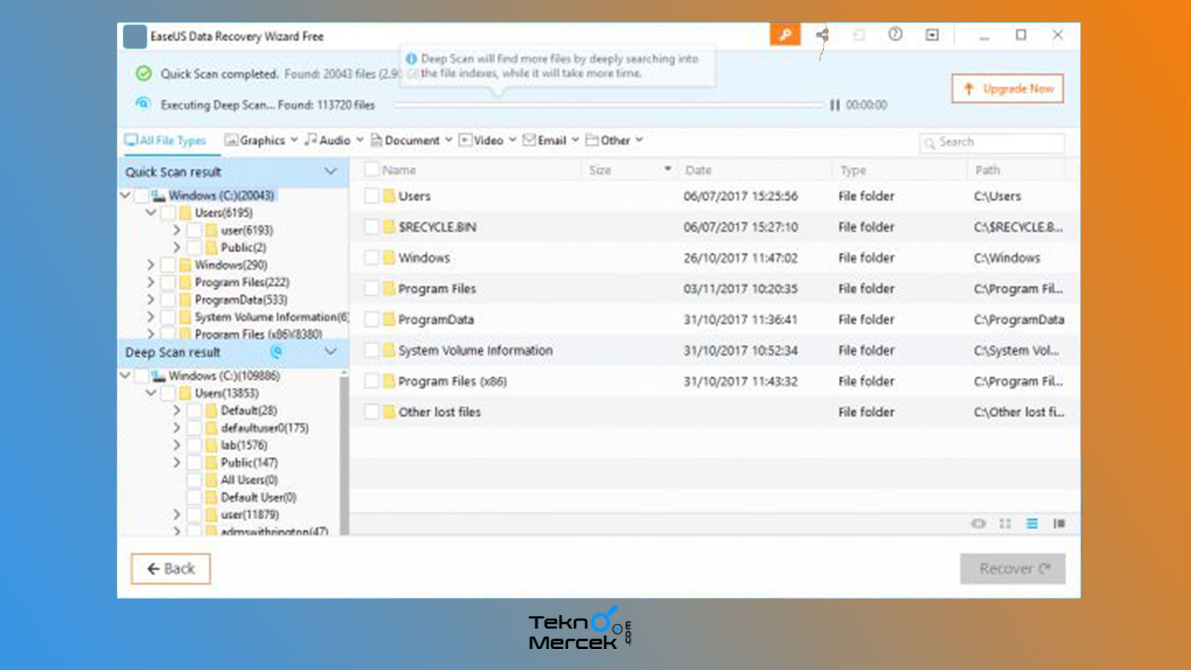This screenshot has width=1191, height=670.
Task: Check the lab(1576) checkbox
Action: (194, 445)
